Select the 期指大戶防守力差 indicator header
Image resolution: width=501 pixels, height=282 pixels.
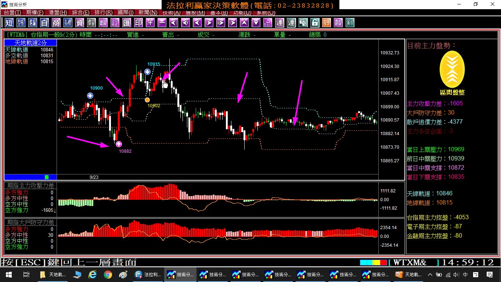30,223
